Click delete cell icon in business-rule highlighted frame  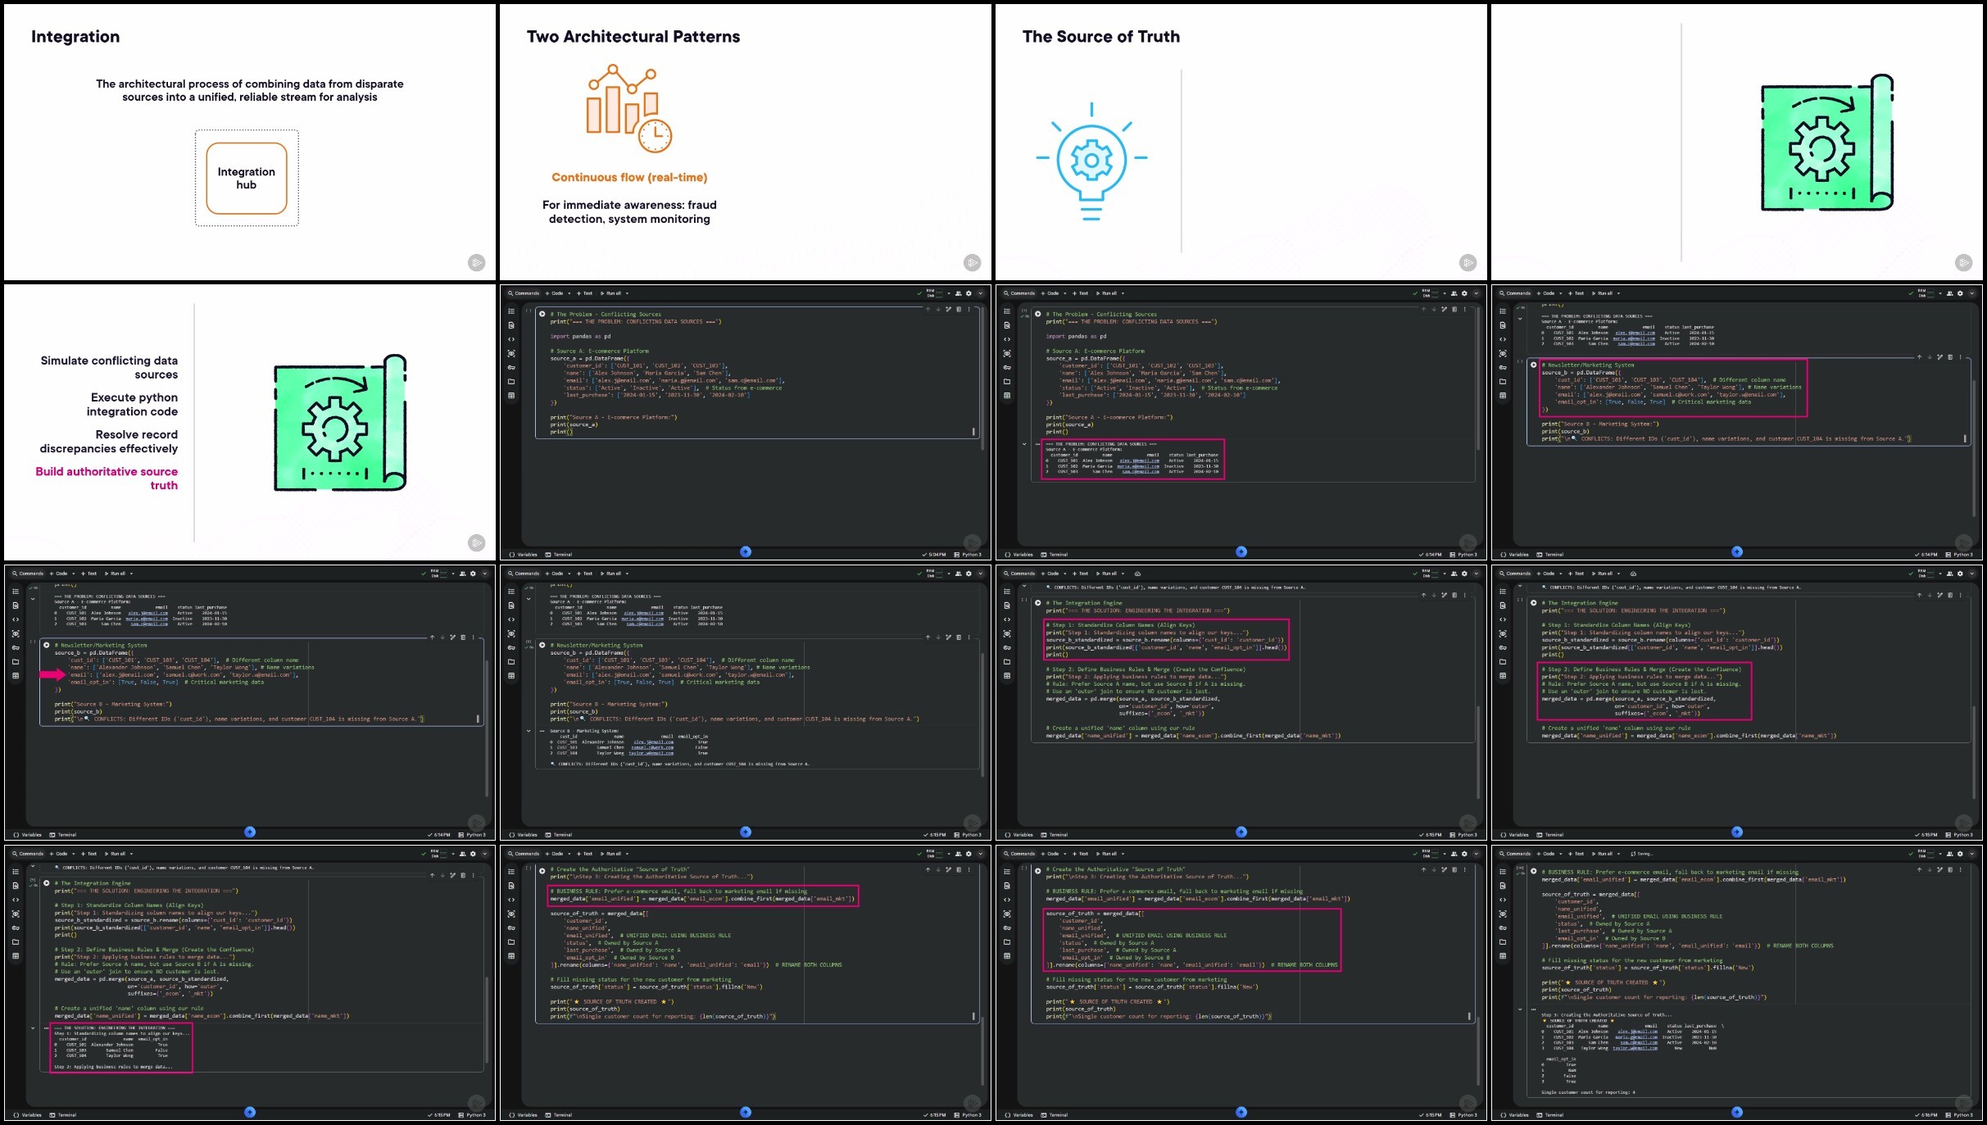959,870
